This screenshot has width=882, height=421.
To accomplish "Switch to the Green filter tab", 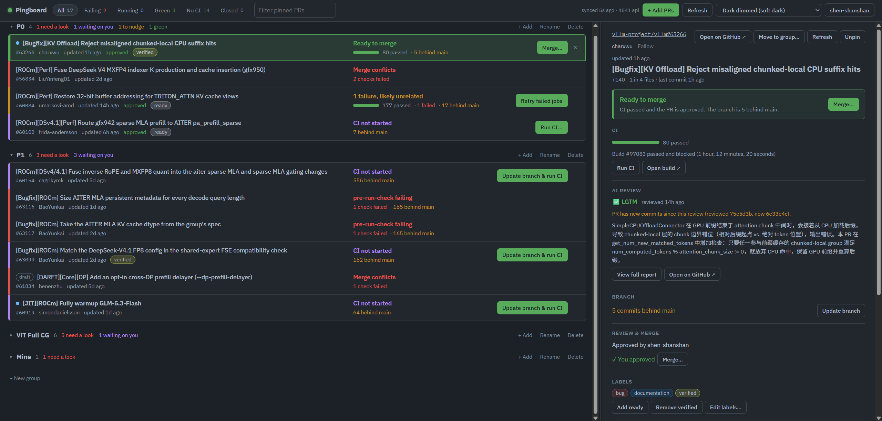I will click(165, 10).
